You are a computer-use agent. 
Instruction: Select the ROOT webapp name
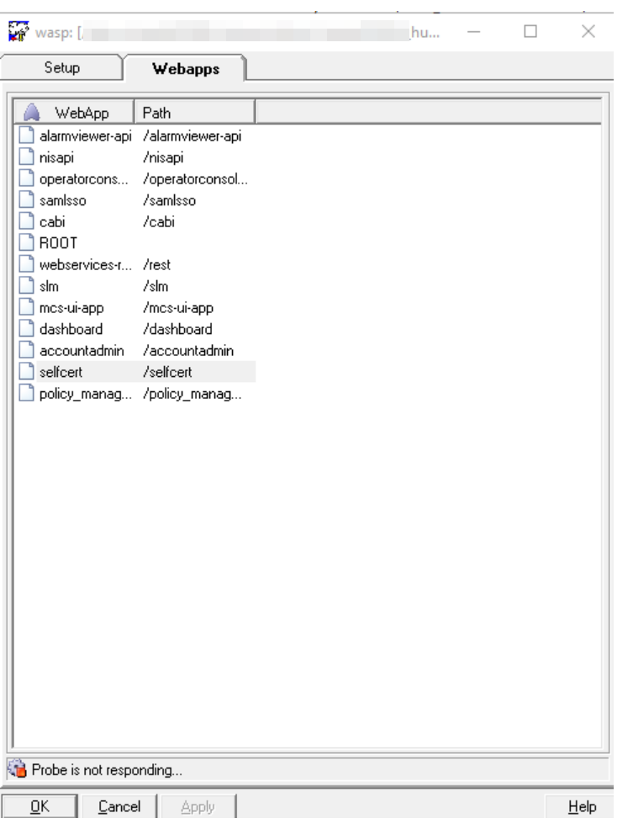click(x=58, y=243)
